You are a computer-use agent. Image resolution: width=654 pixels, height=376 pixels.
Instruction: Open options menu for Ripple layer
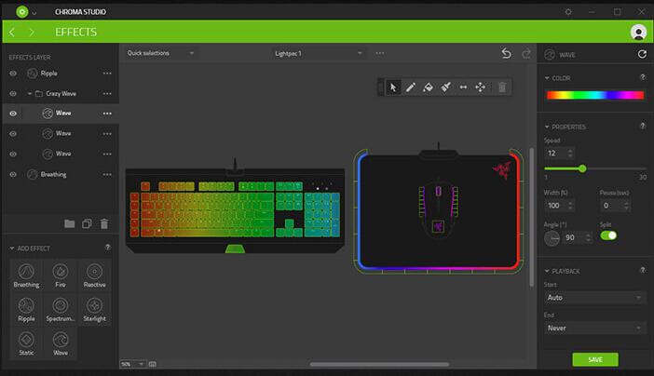tap(107, 73)
